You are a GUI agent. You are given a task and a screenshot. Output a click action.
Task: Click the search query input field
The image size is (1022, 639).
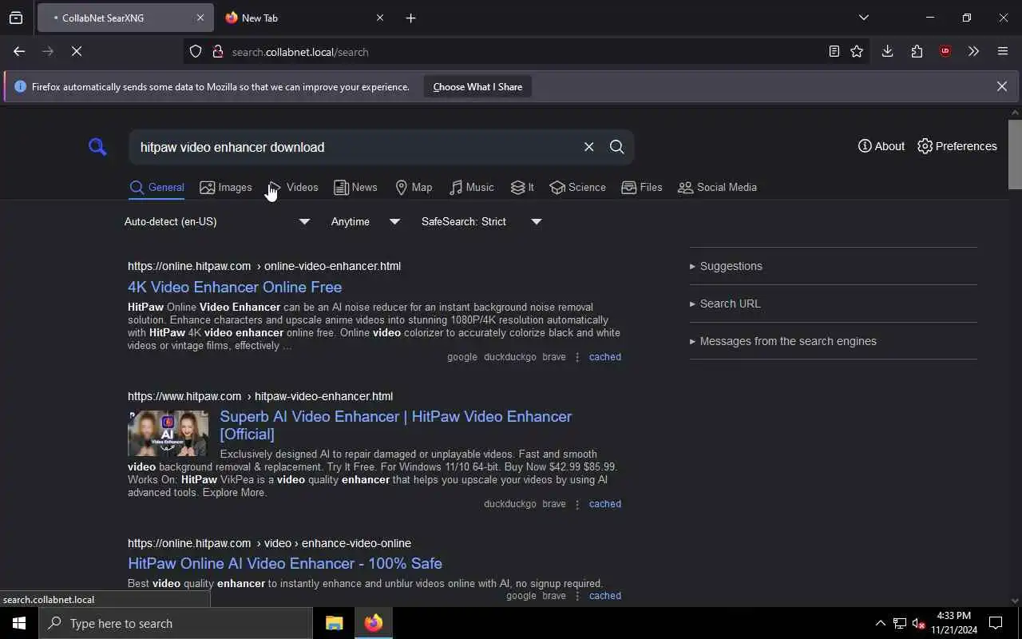pyautogui.click(x=355, y=147)
